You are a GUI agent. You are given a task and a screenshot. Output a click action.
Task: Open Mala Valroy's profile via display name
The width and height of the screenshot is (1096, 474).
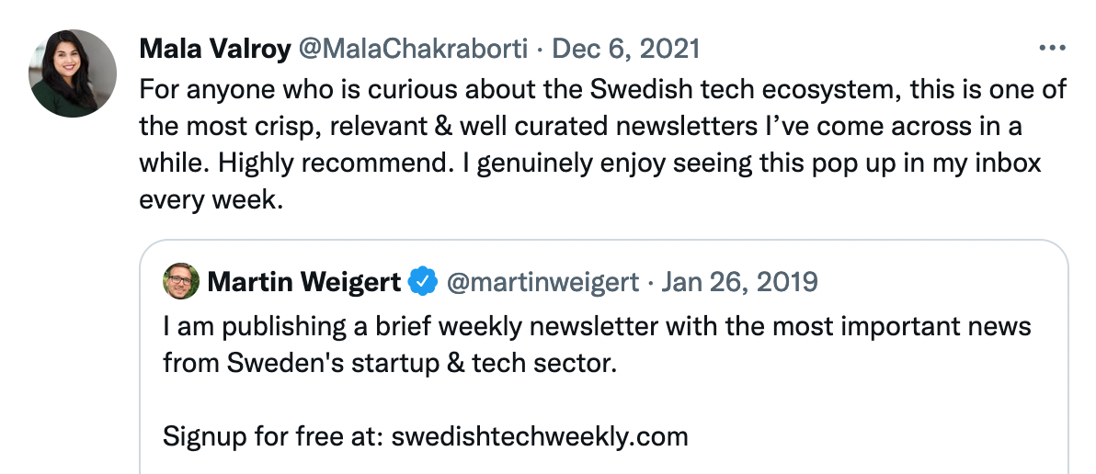point(215,49)
